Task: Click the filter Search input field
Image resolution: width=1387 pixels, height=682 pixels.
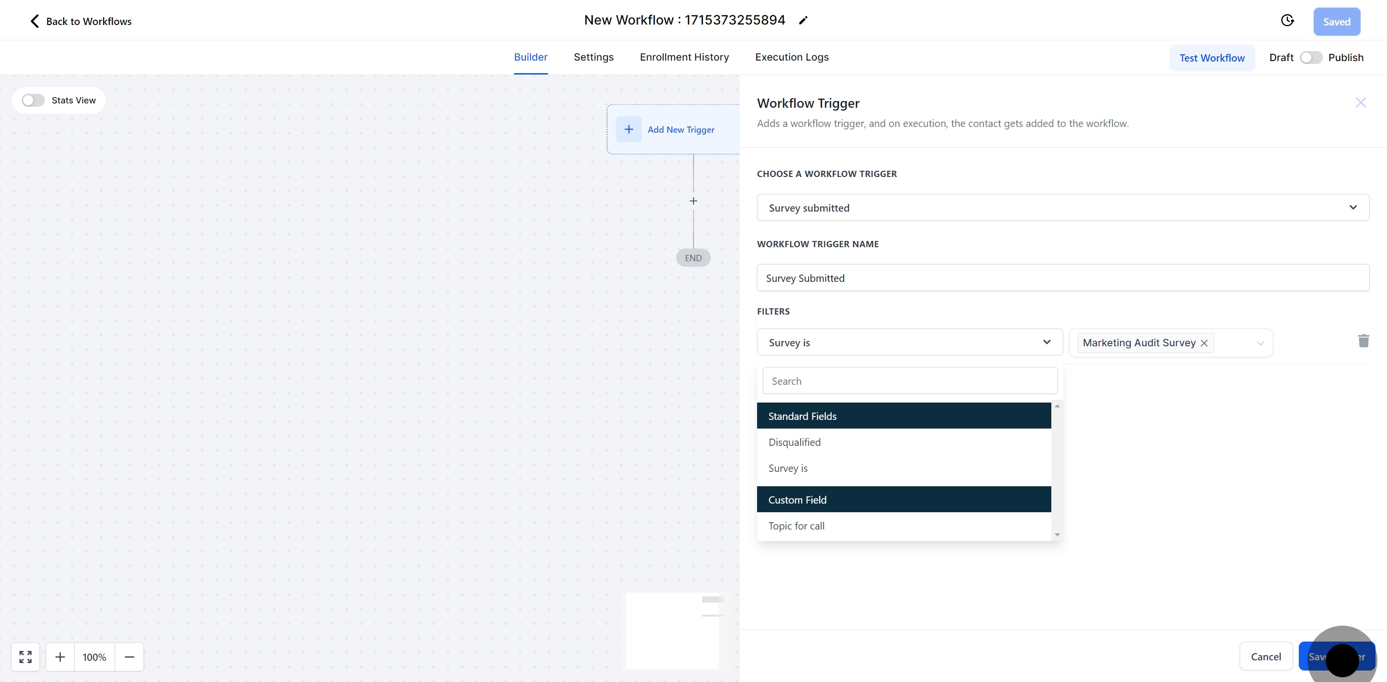Action: pos(909,381)
